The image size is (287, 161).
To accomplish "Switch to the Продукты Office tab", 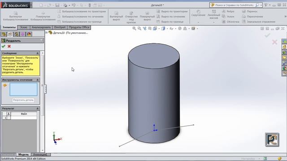I will point(79,27).
